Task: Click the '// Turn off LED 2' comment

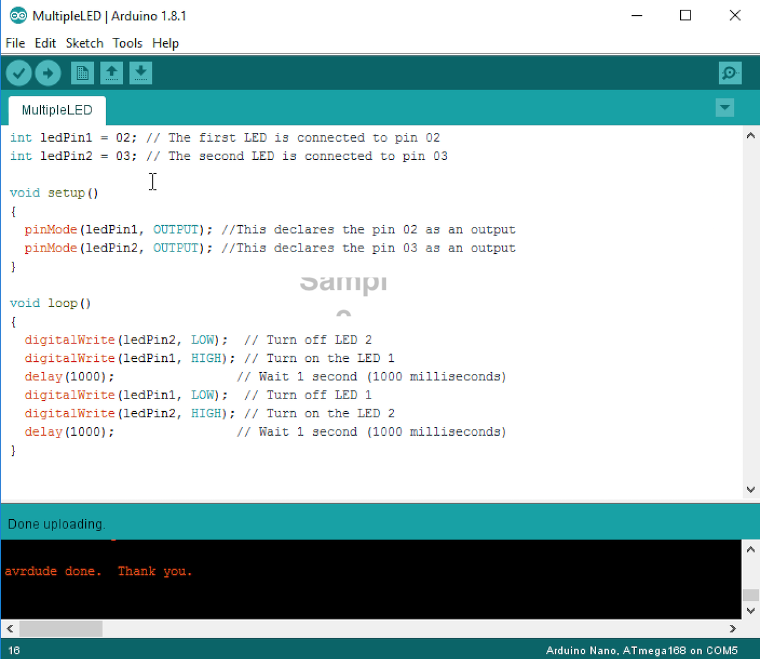Action: click(308, 340)
